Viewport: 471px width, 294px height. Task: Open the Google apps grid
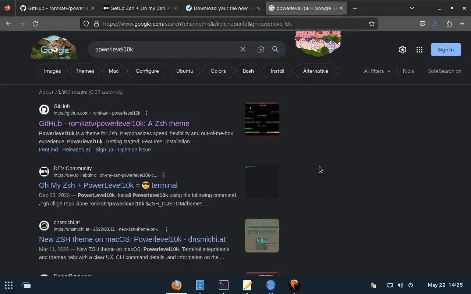tap(419, 50)
